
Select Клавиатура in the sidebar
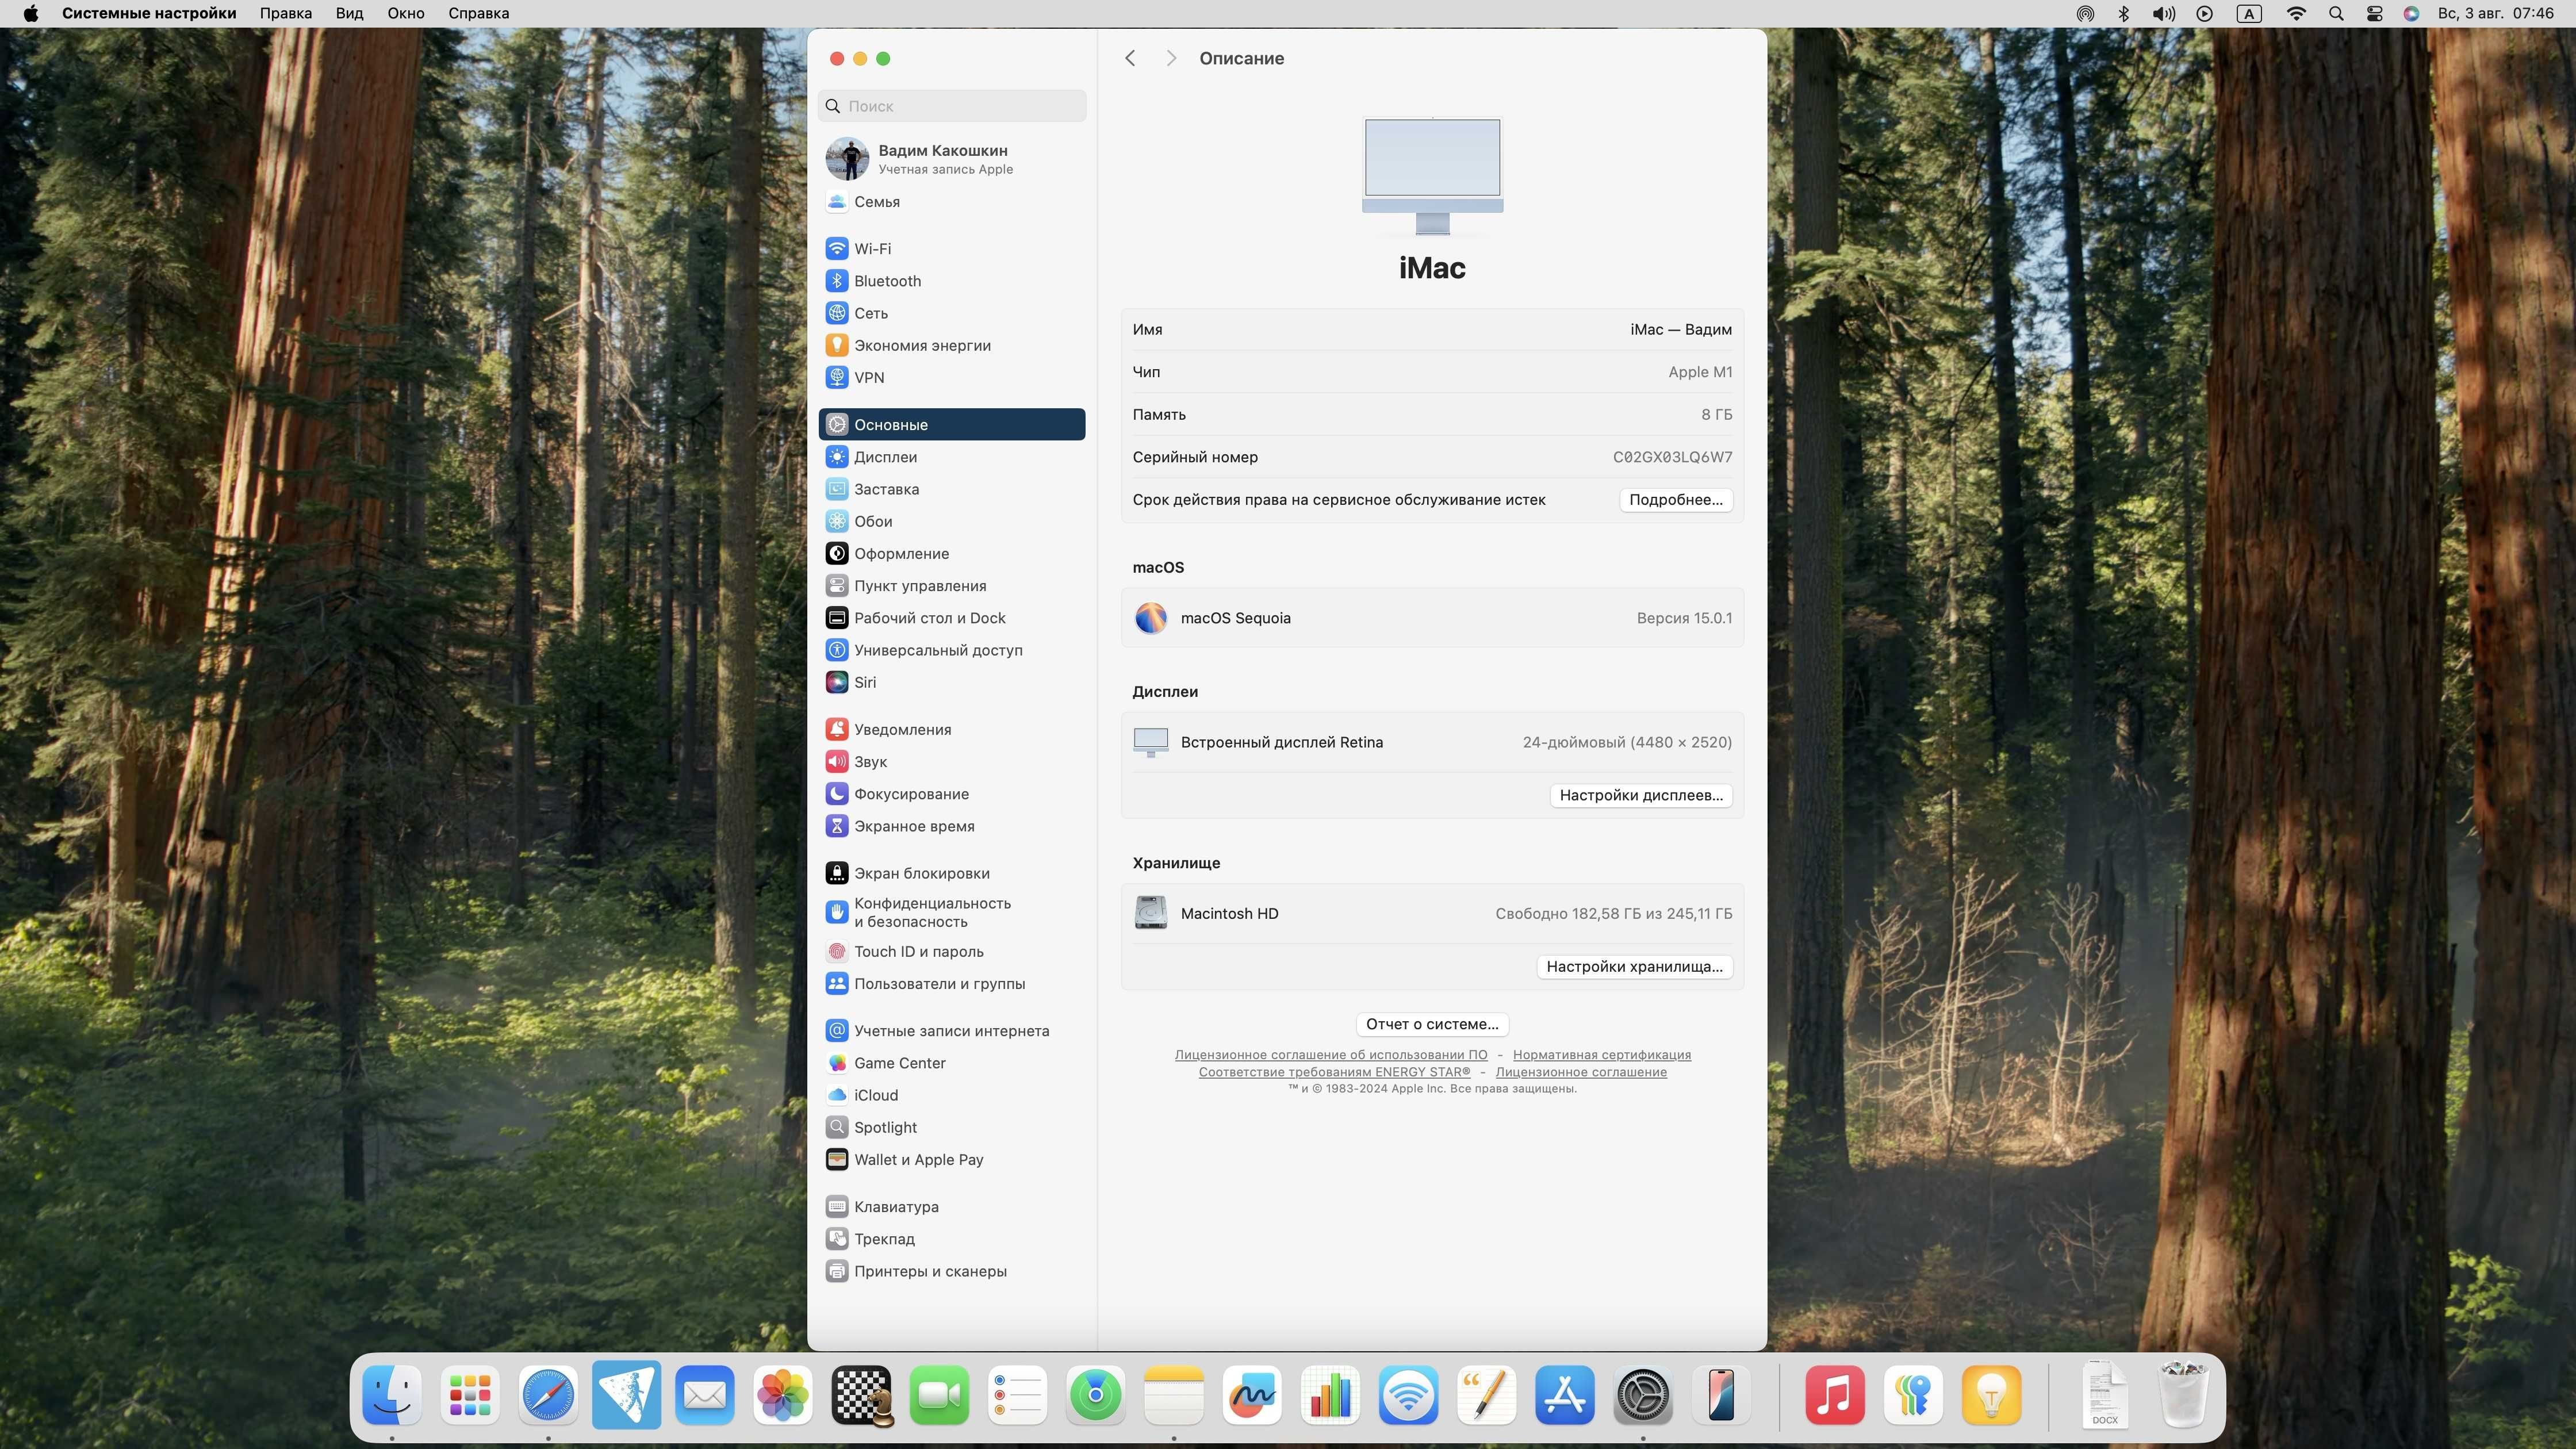951,1206
